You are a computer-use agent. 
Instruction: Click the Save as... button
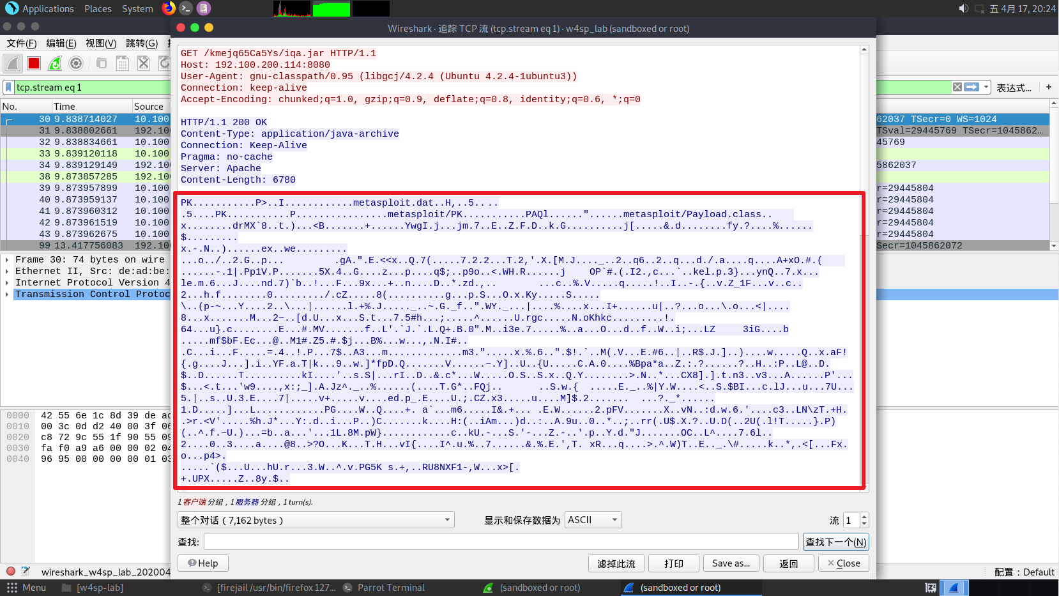click(731, 563)
